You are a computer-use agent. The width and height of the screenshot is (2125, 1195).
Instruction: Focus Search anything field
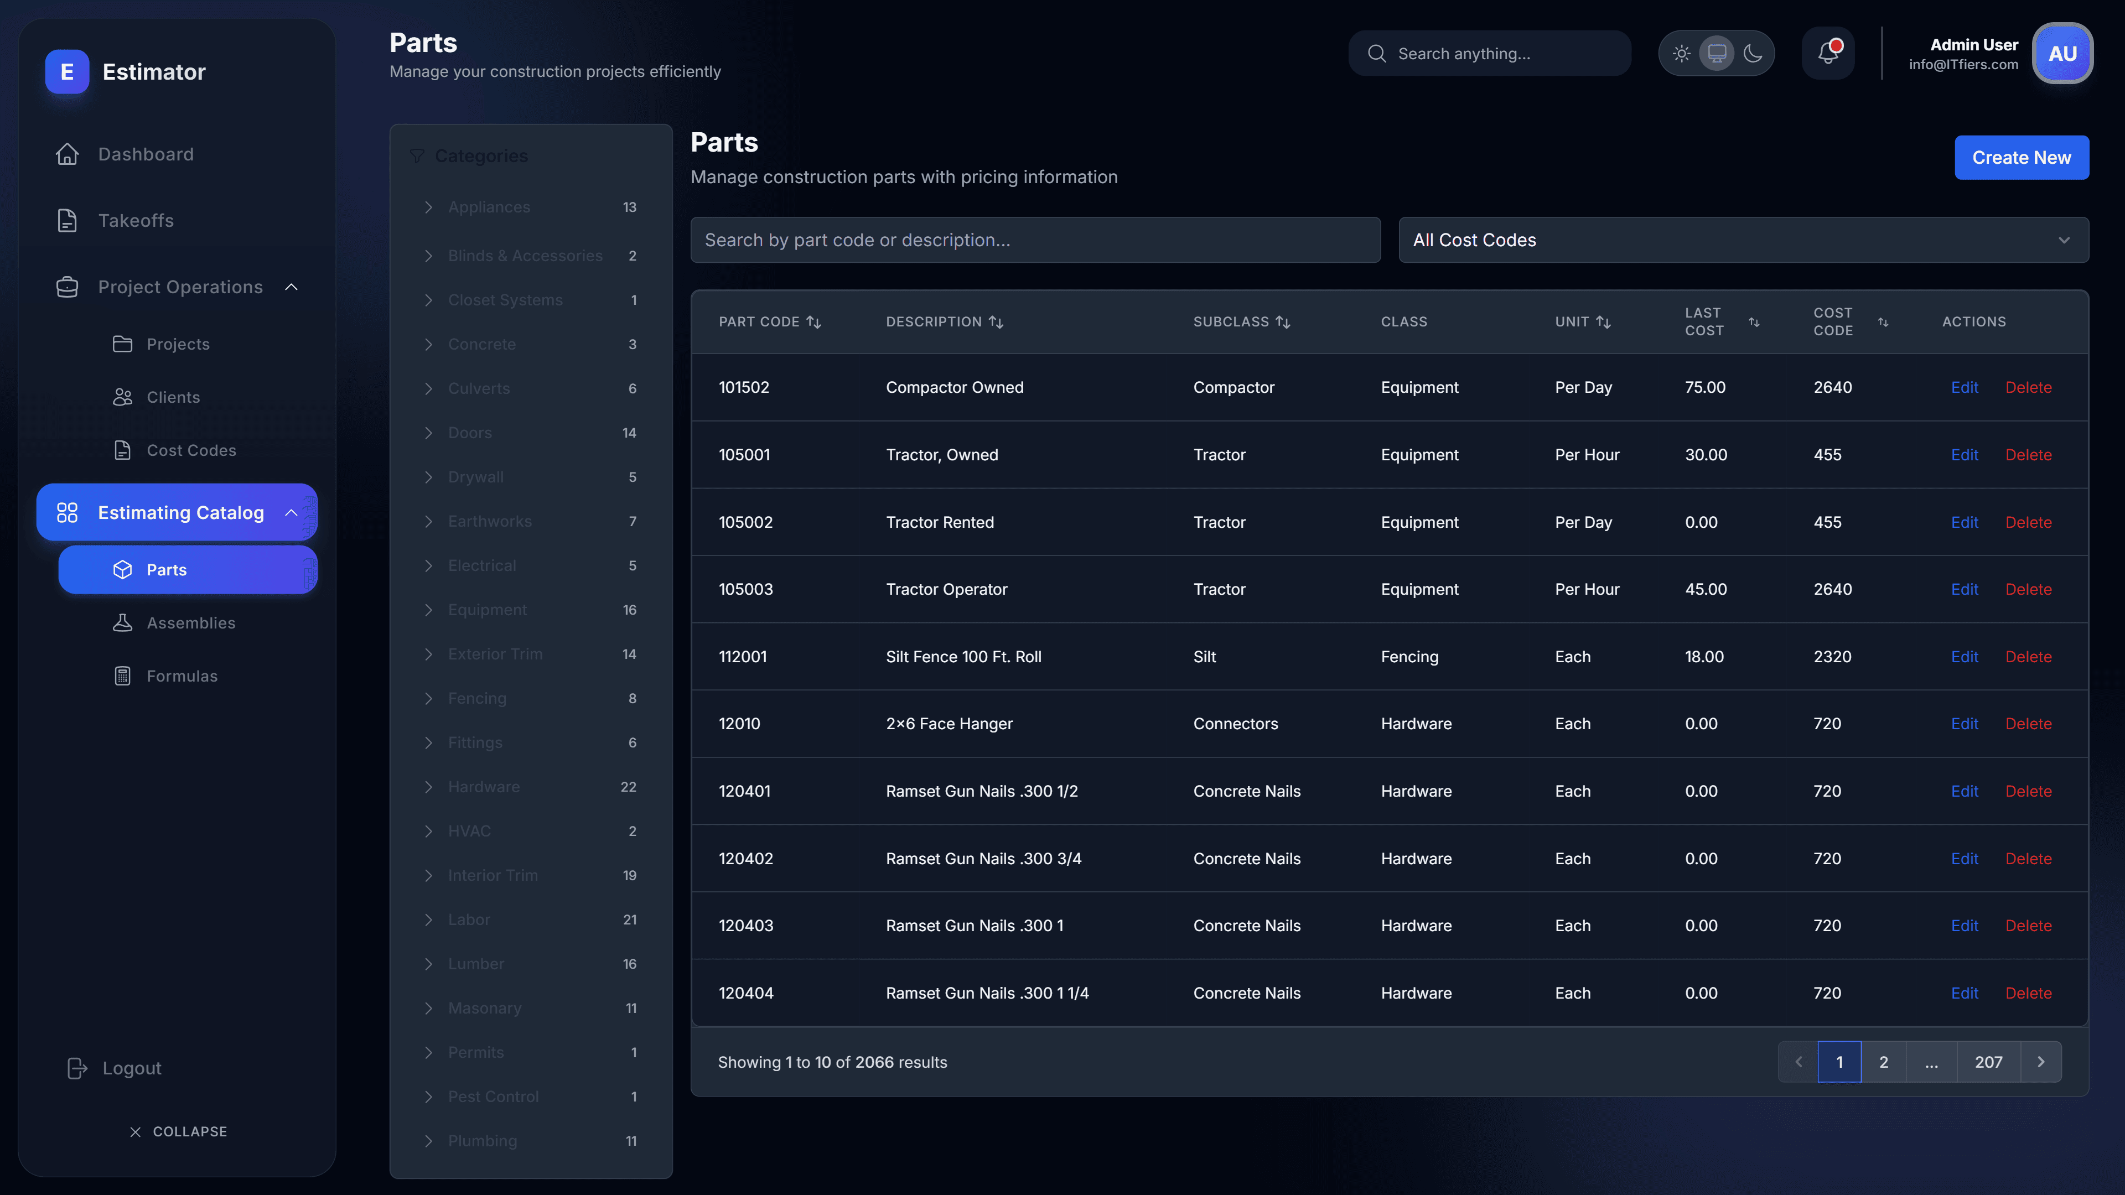pos(1490,54)
